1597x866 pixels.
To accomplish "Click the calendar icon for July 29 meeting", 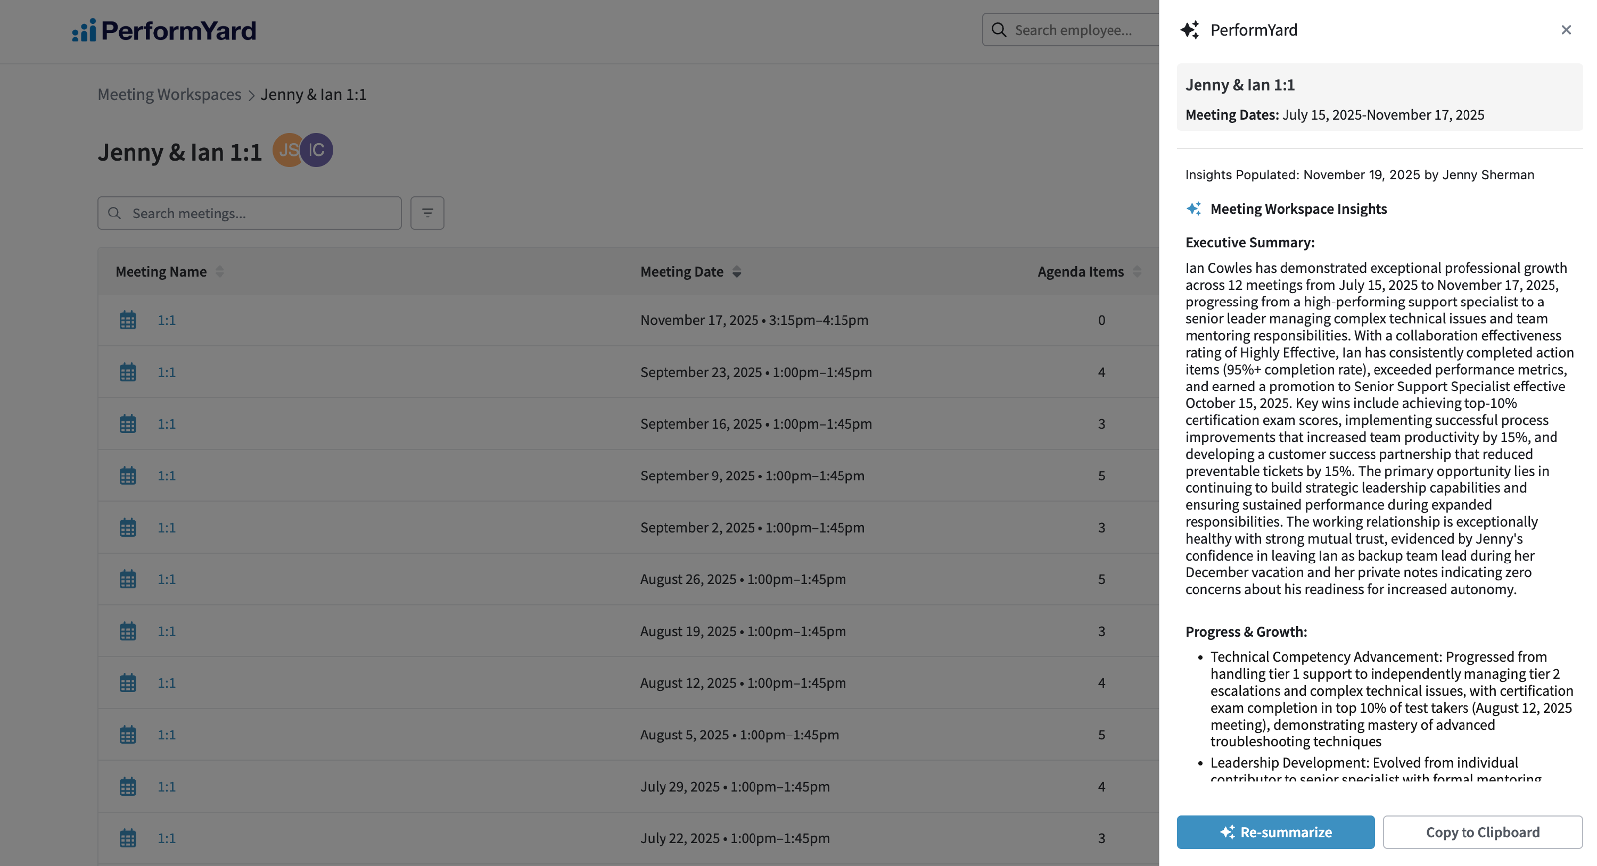I will (128, 786).
